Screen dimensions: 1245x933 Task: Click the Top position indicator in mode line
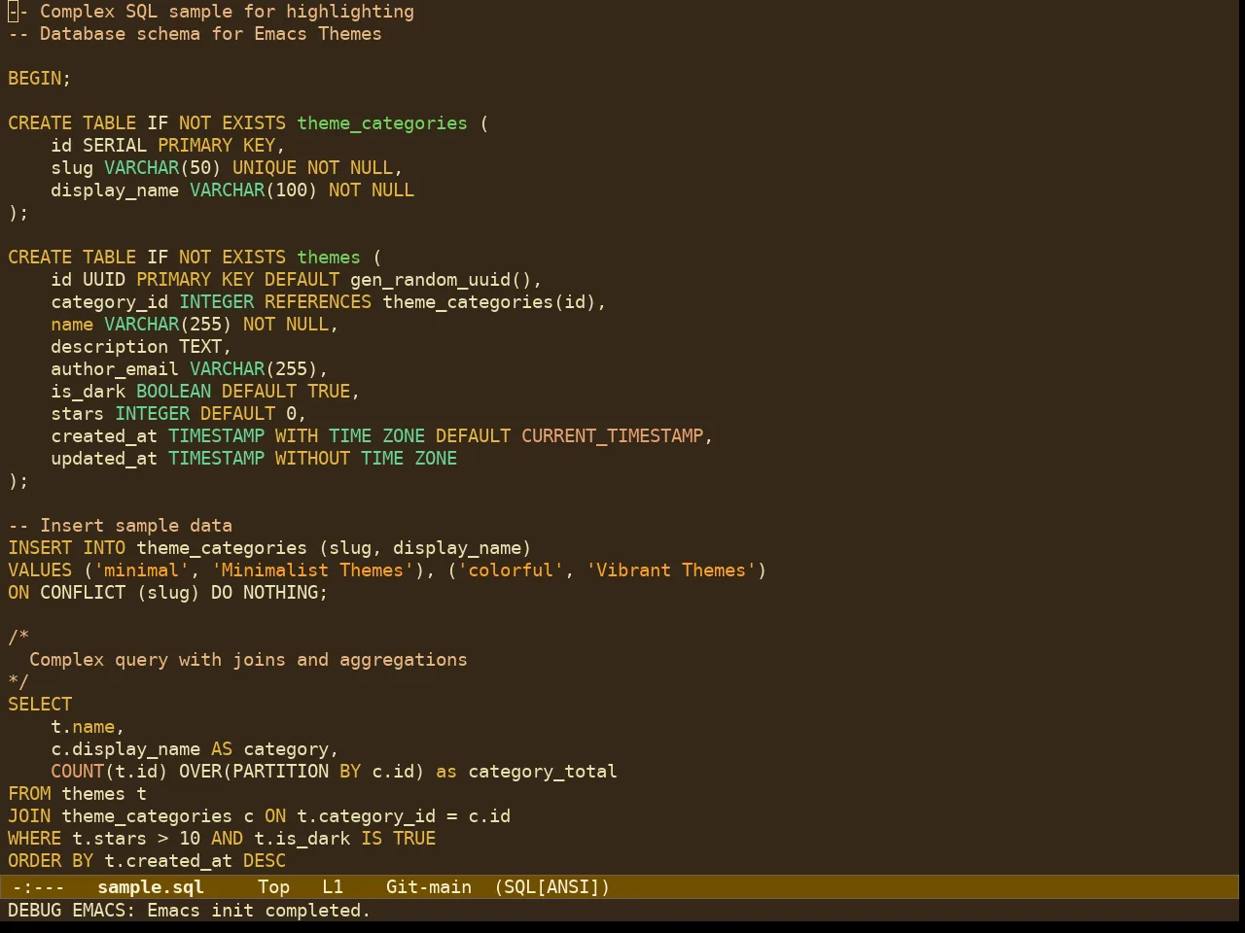click(273, 887)
